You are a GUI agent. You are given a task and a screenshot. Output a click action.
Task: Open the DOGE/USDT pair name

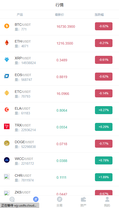[x=24, y=142]
